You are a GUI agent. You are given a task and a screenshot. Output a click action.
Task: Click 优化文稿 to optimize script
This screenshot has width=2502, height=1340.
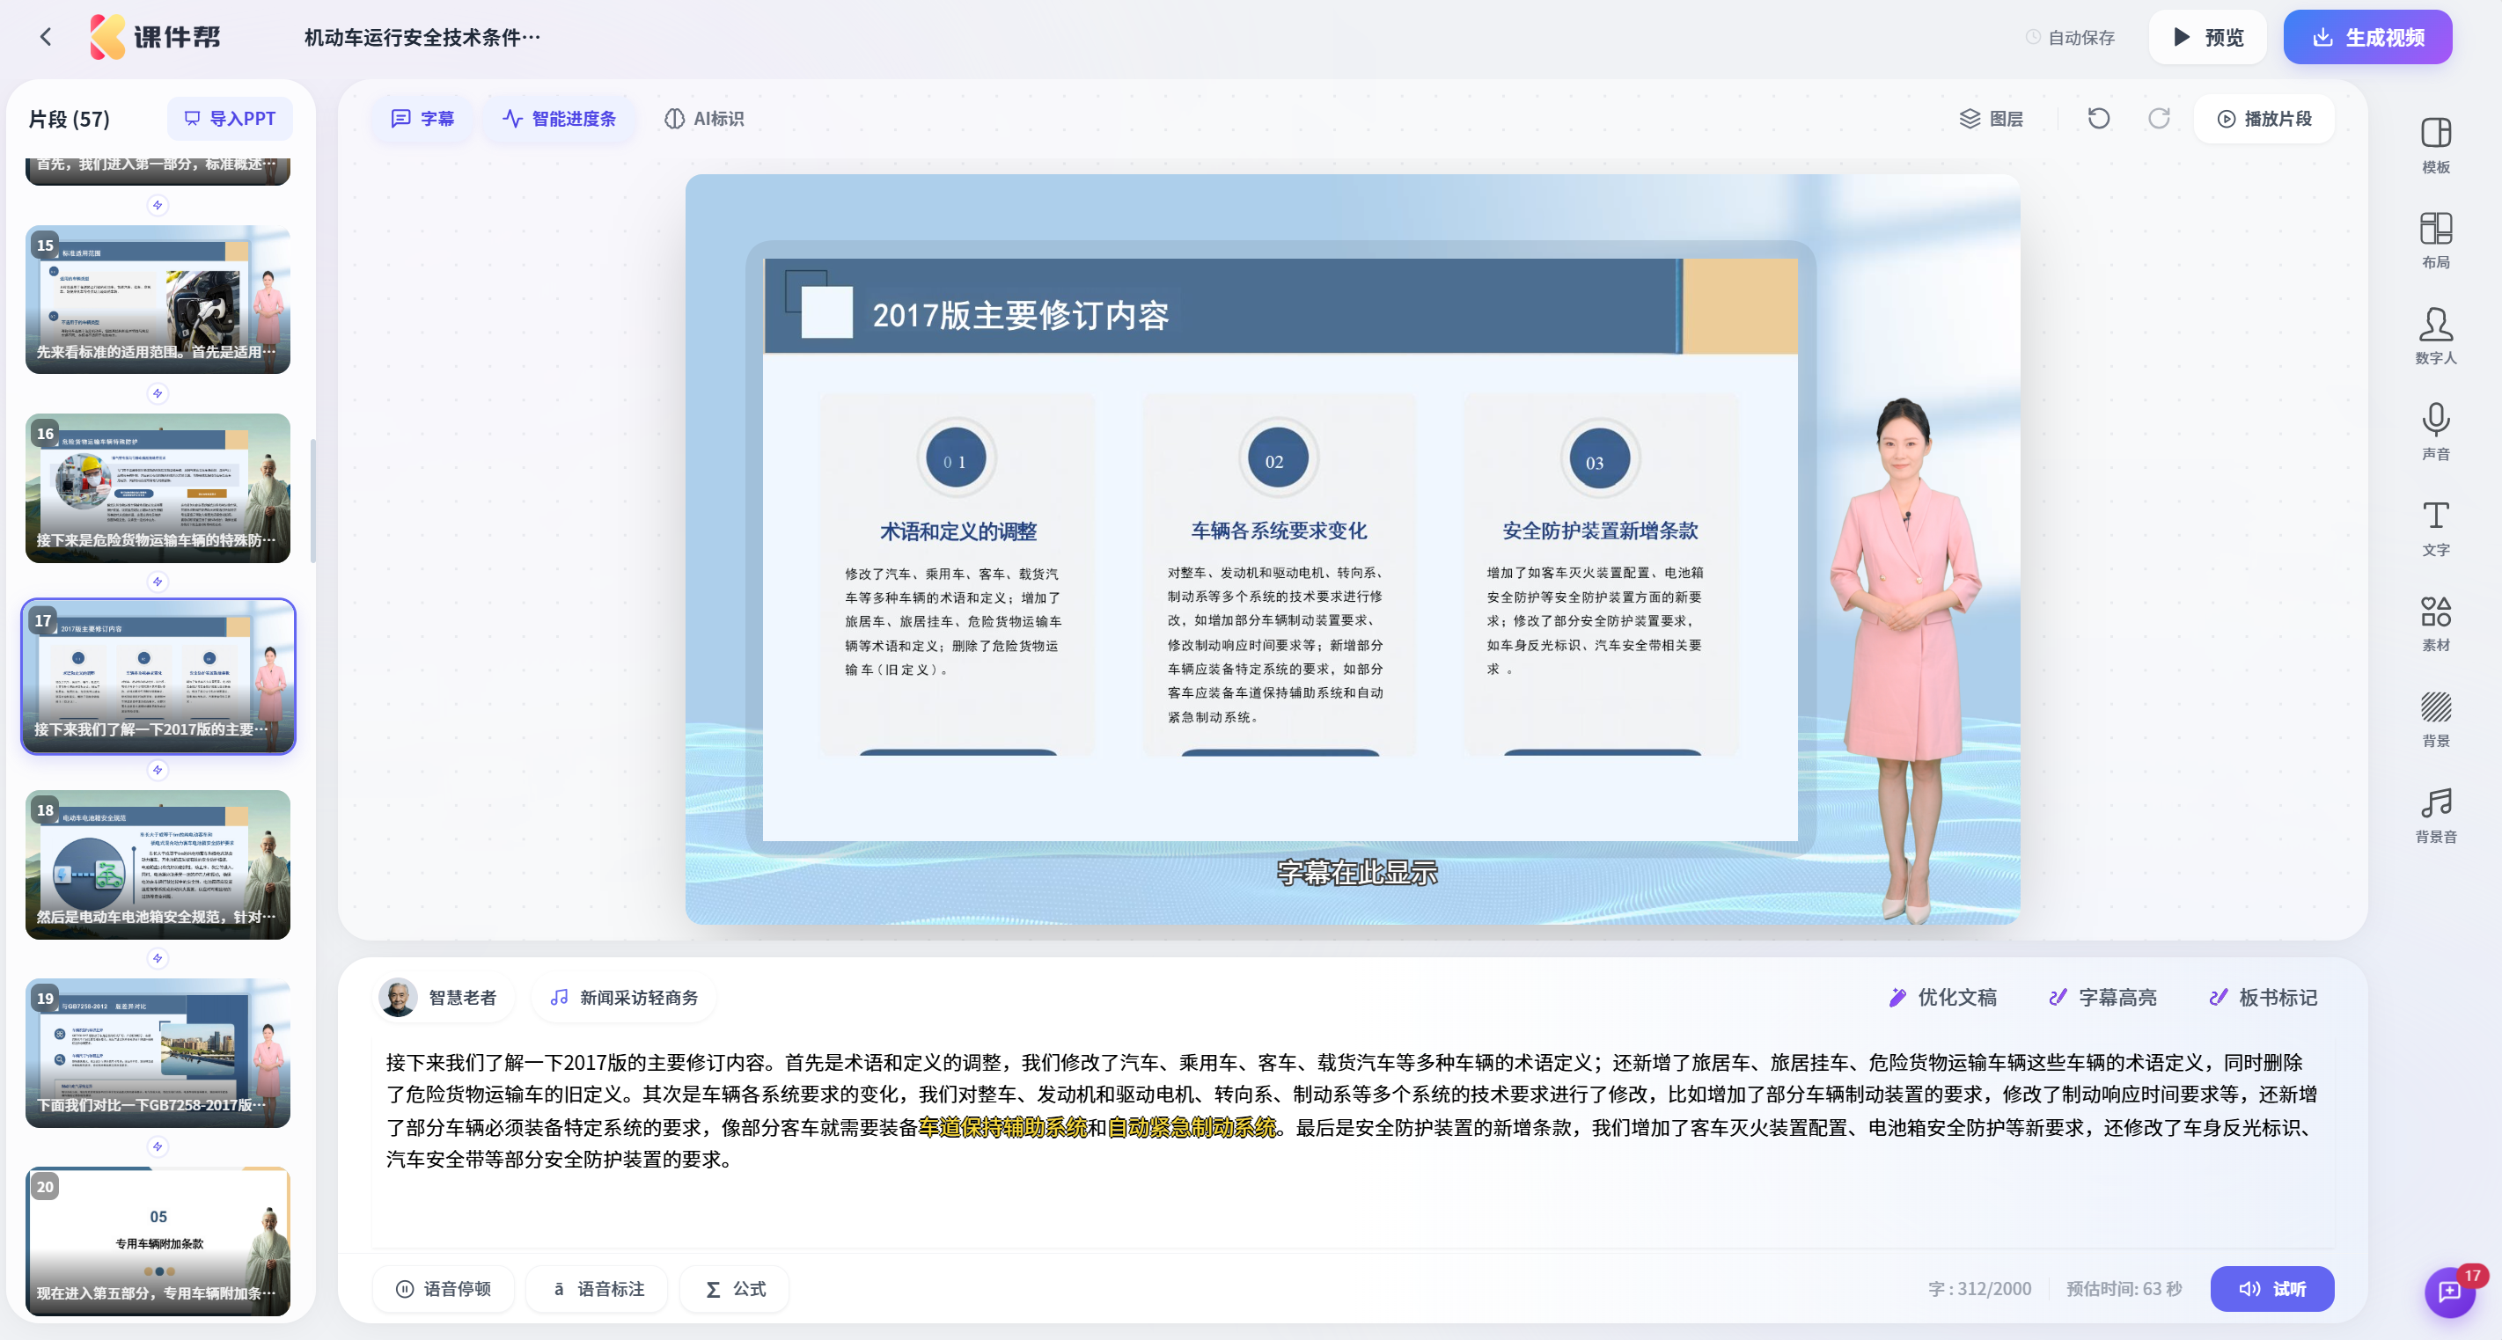[1941, 997]
